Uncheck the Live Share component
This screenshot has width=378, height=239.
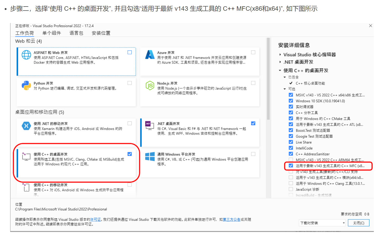pos(291,142)
